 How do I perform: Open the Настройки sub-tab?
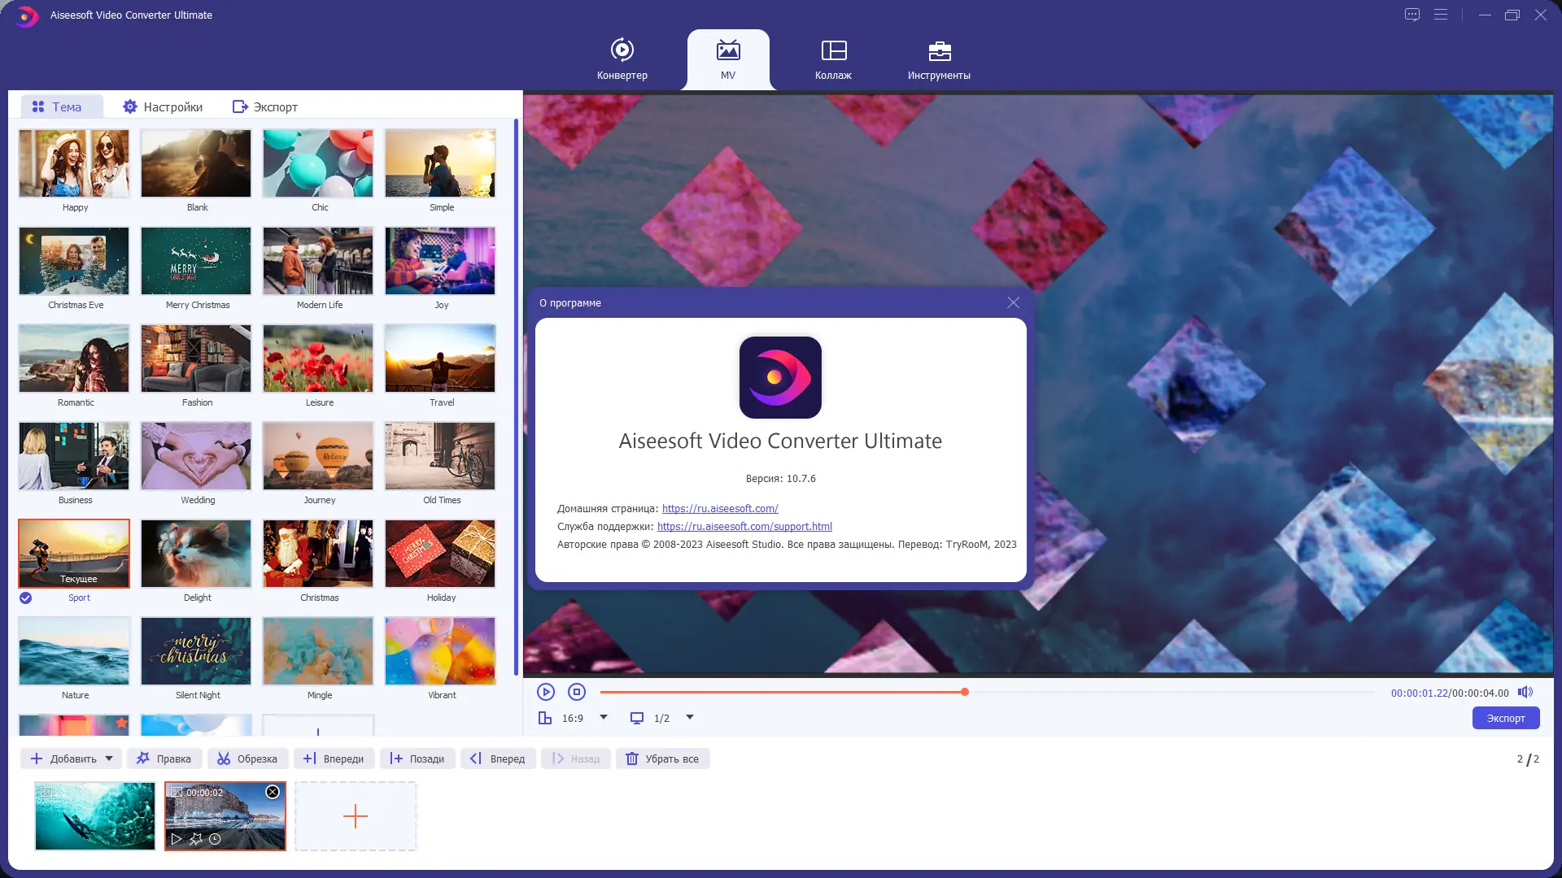point(163,106)
